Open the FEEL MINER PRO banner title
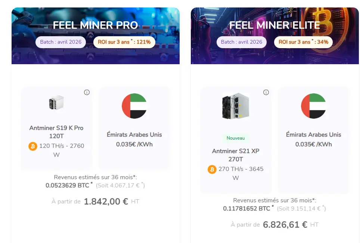Screen dimensions: 360x243 click(96, 25)
